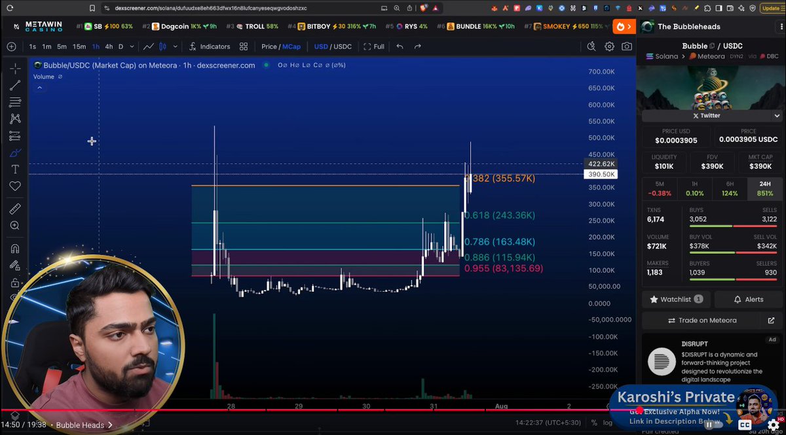Open the layout grid selector

(244, 46)
